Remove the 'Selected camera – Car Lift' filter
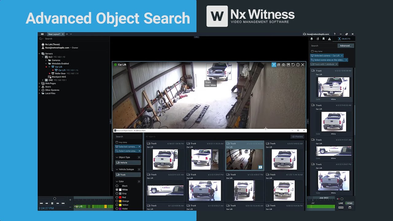393x221 pixels. tap(341, 56)
